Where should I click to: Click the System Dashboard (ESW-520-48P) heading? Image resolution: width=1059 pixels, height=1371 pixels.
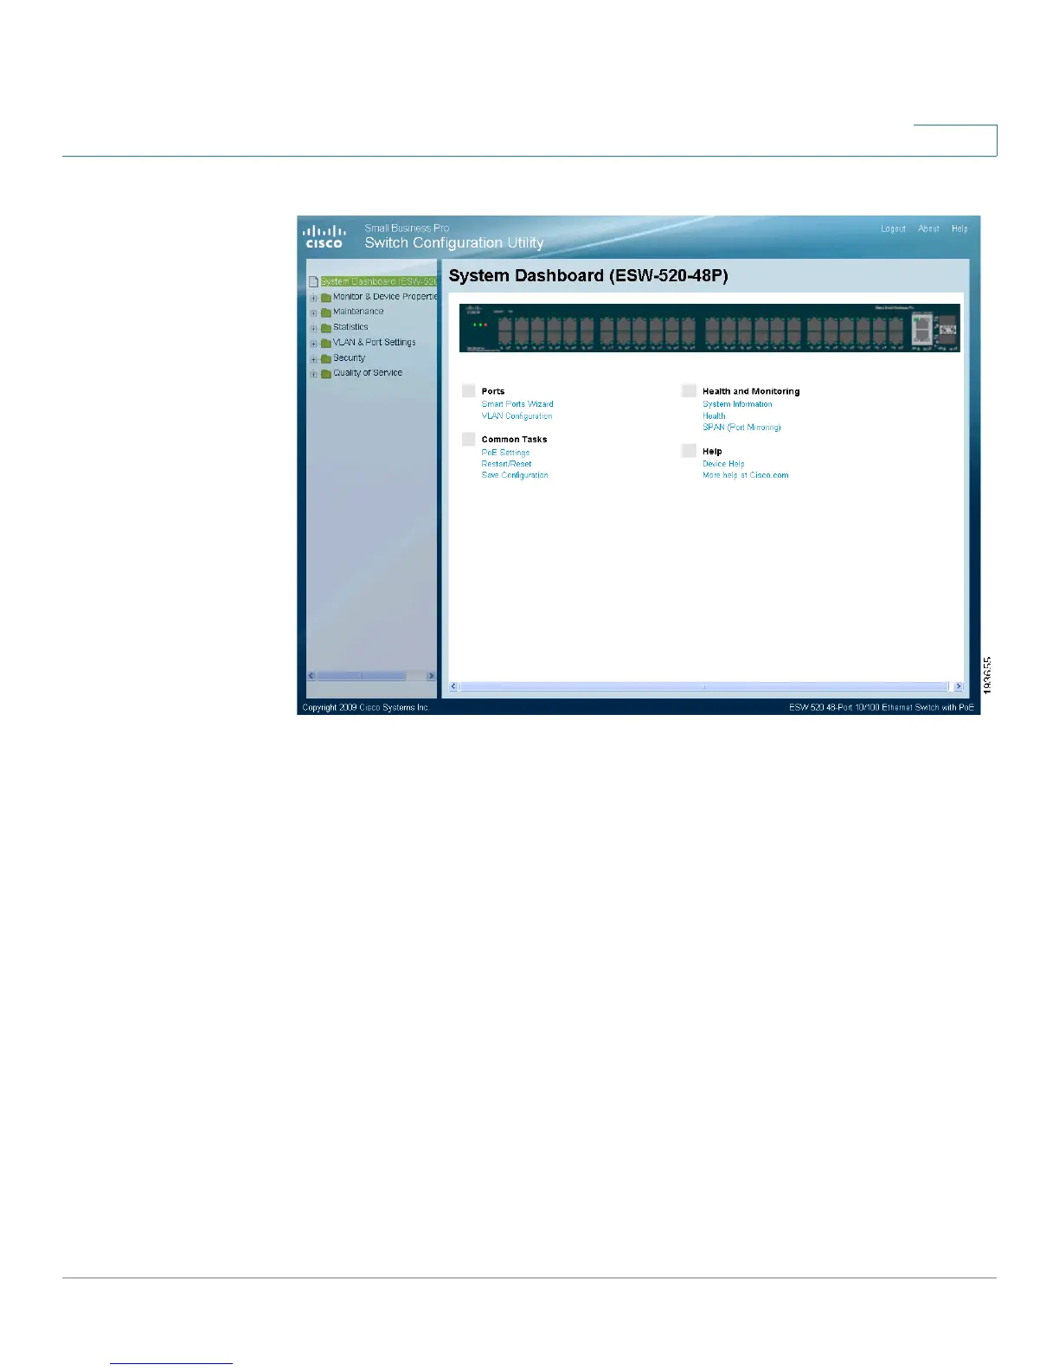click(x=588, y=276)
